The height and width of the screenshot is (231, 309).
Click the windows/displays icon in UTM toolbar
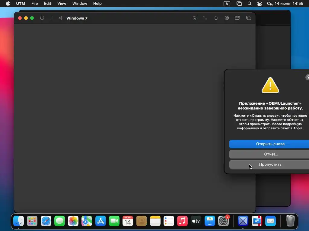coord(249,18)
